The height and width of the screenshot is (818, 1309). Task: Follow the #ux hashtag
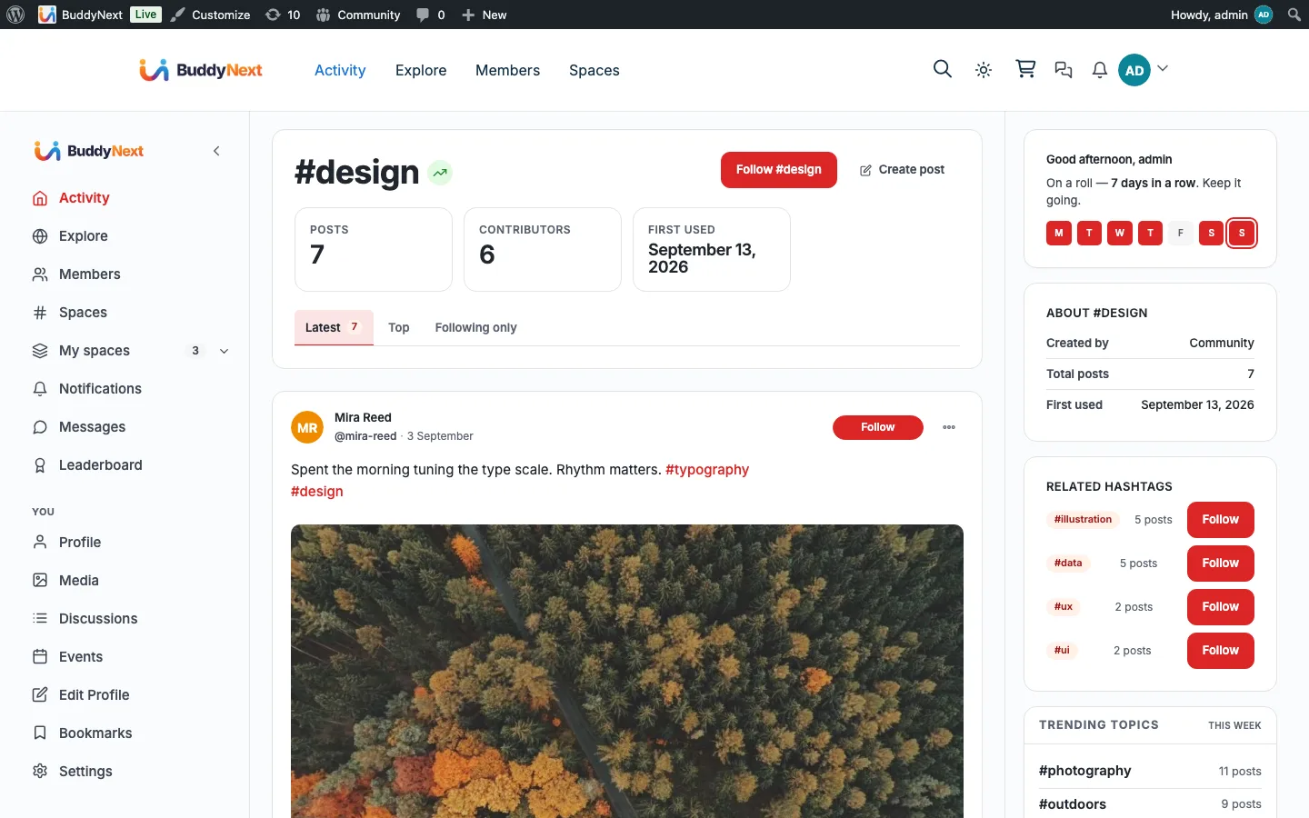1221,607
